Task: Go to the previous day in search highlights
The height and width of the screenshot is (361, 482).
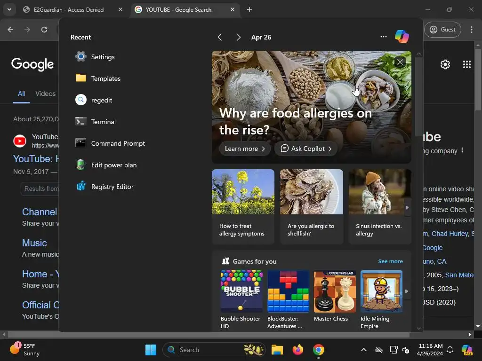Action: tap(219, 37)
